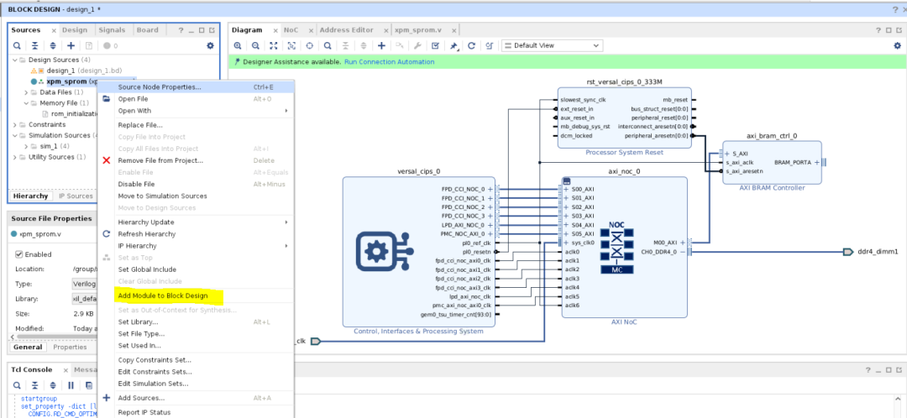
Task: Choose Disable File from context menu
Action: click(135, 184)
